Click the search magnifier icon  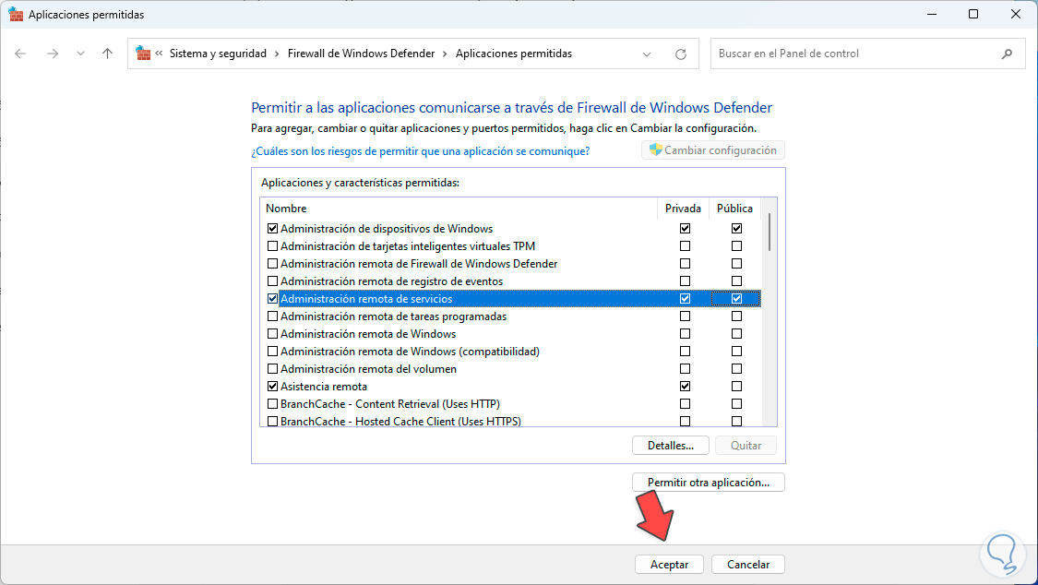click(1007, 54)
